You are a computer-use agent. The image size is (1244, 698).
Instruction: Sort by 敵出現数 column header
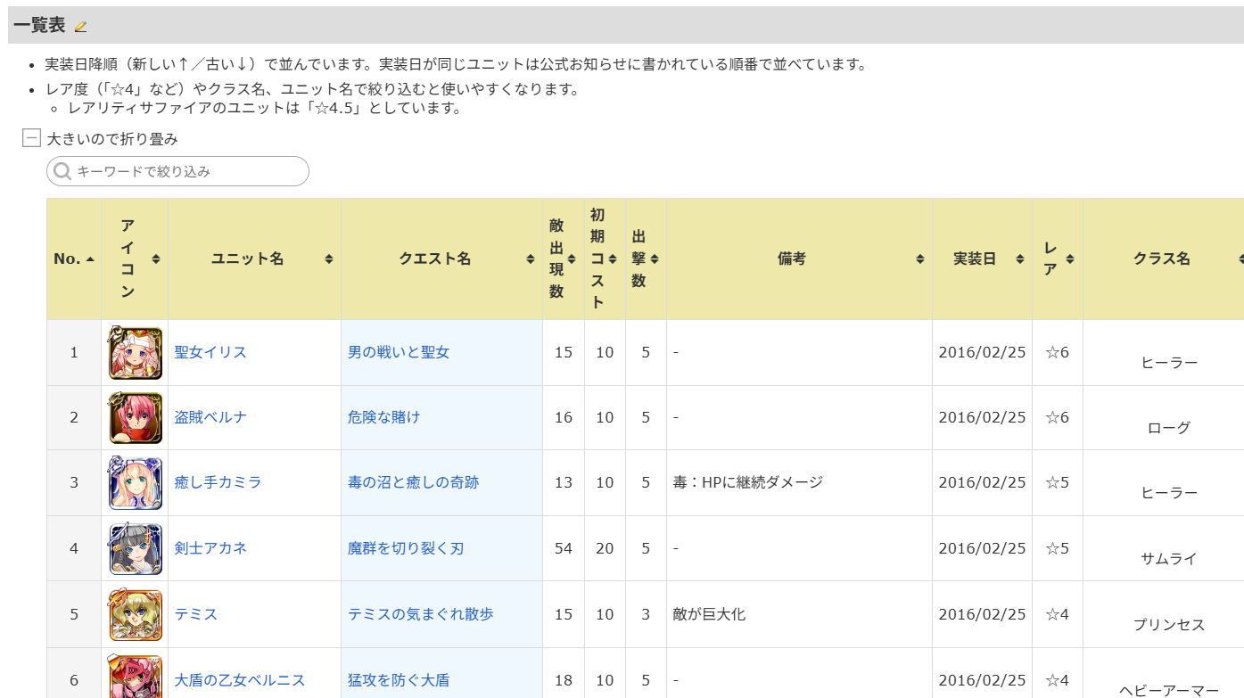[x=564, y=259]
